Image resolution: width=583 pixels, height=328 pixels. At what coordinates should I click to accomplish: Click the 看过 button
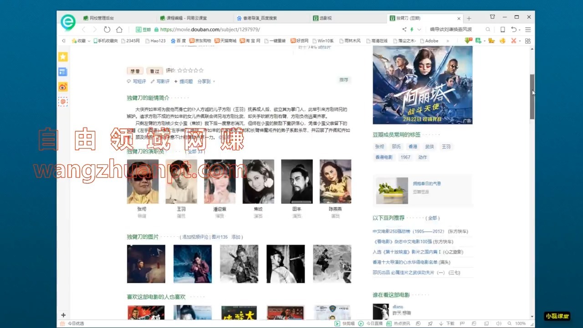pos(154,71)
